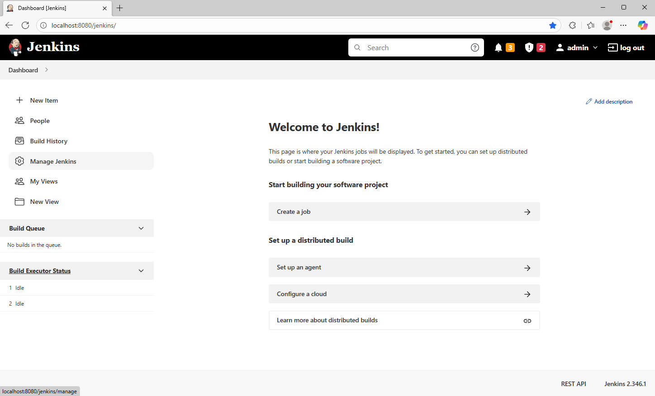Click Create a job button
Screen dimensions: 655x396
click(404, 212)
